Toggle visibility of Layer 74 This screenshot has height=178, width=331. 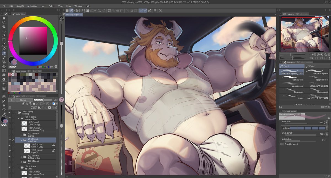(x=10, y=151)
